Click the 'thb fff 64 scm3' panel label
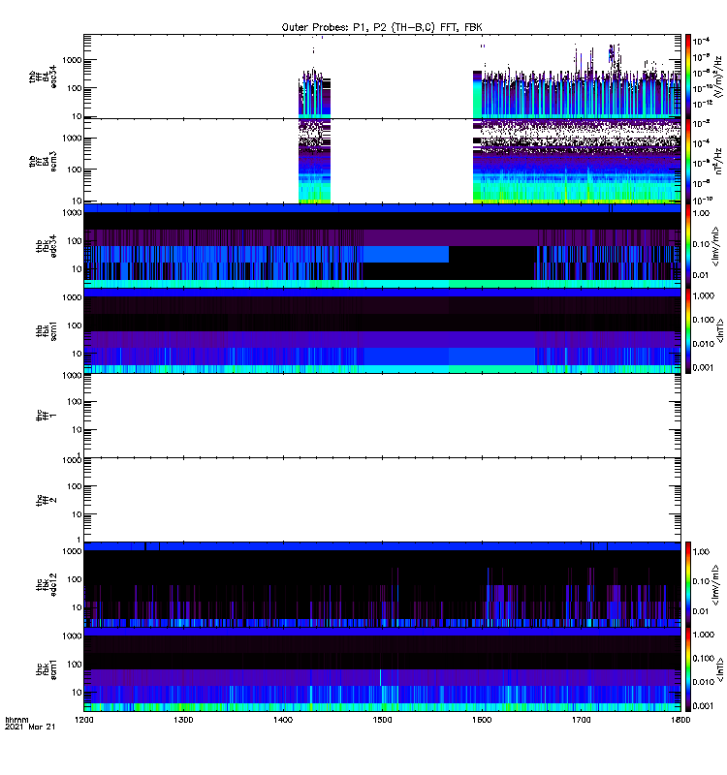Screen dimensions: 727x775 (x=43, y=161)
